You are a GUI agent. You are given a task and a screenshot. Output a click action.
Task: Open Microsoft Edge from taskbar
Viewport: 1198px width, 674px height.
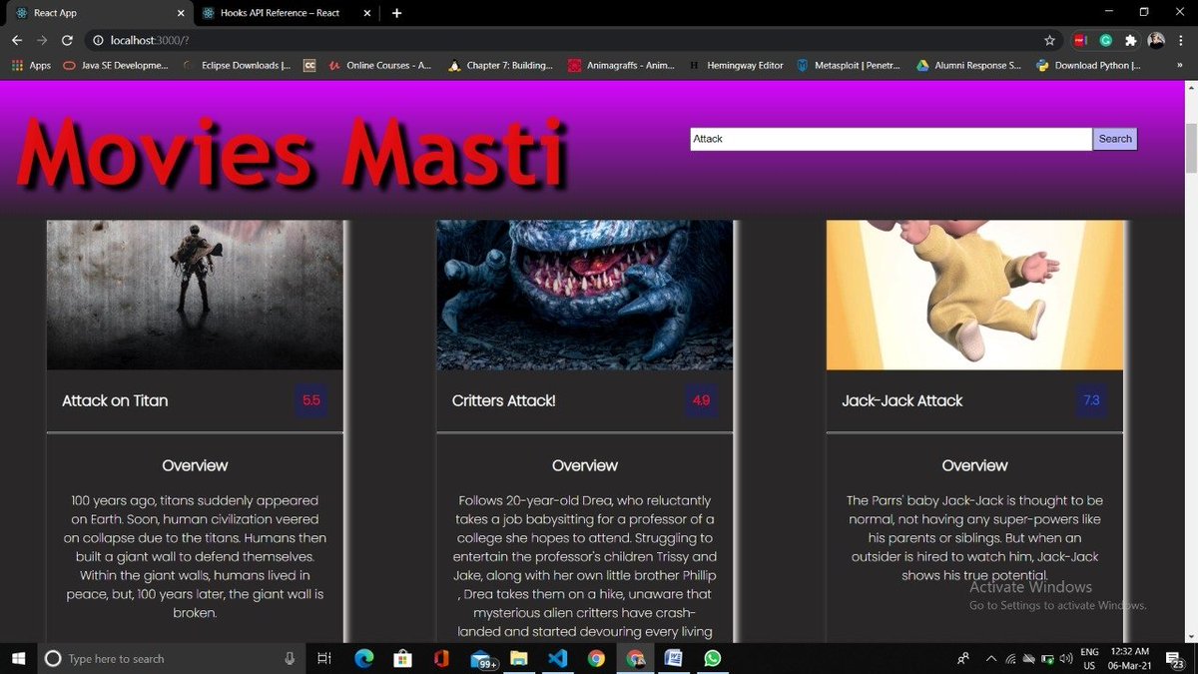(x=364, y=658)
